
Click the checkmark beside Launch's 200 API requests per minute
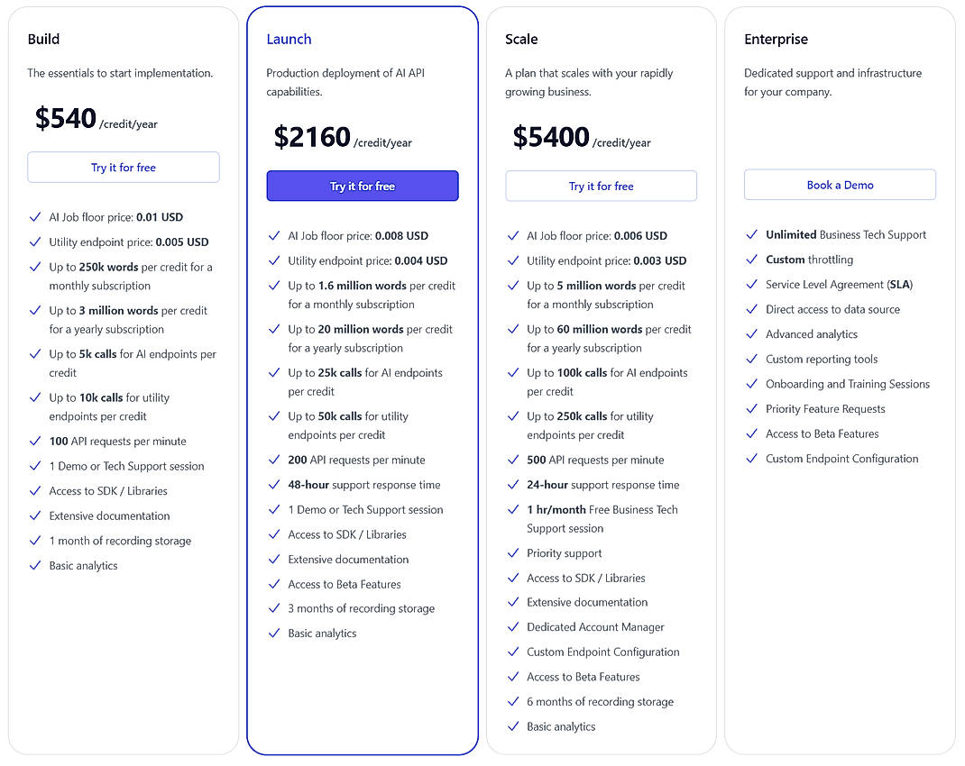(x=274, y=460)
